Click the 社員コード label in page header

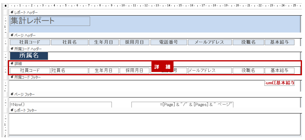point(30,42)
